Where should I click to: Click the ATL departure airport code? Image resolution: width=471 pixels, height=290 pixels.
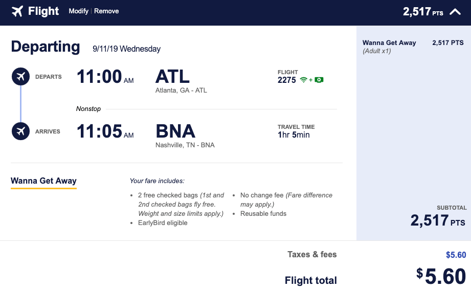pos(172,77)
